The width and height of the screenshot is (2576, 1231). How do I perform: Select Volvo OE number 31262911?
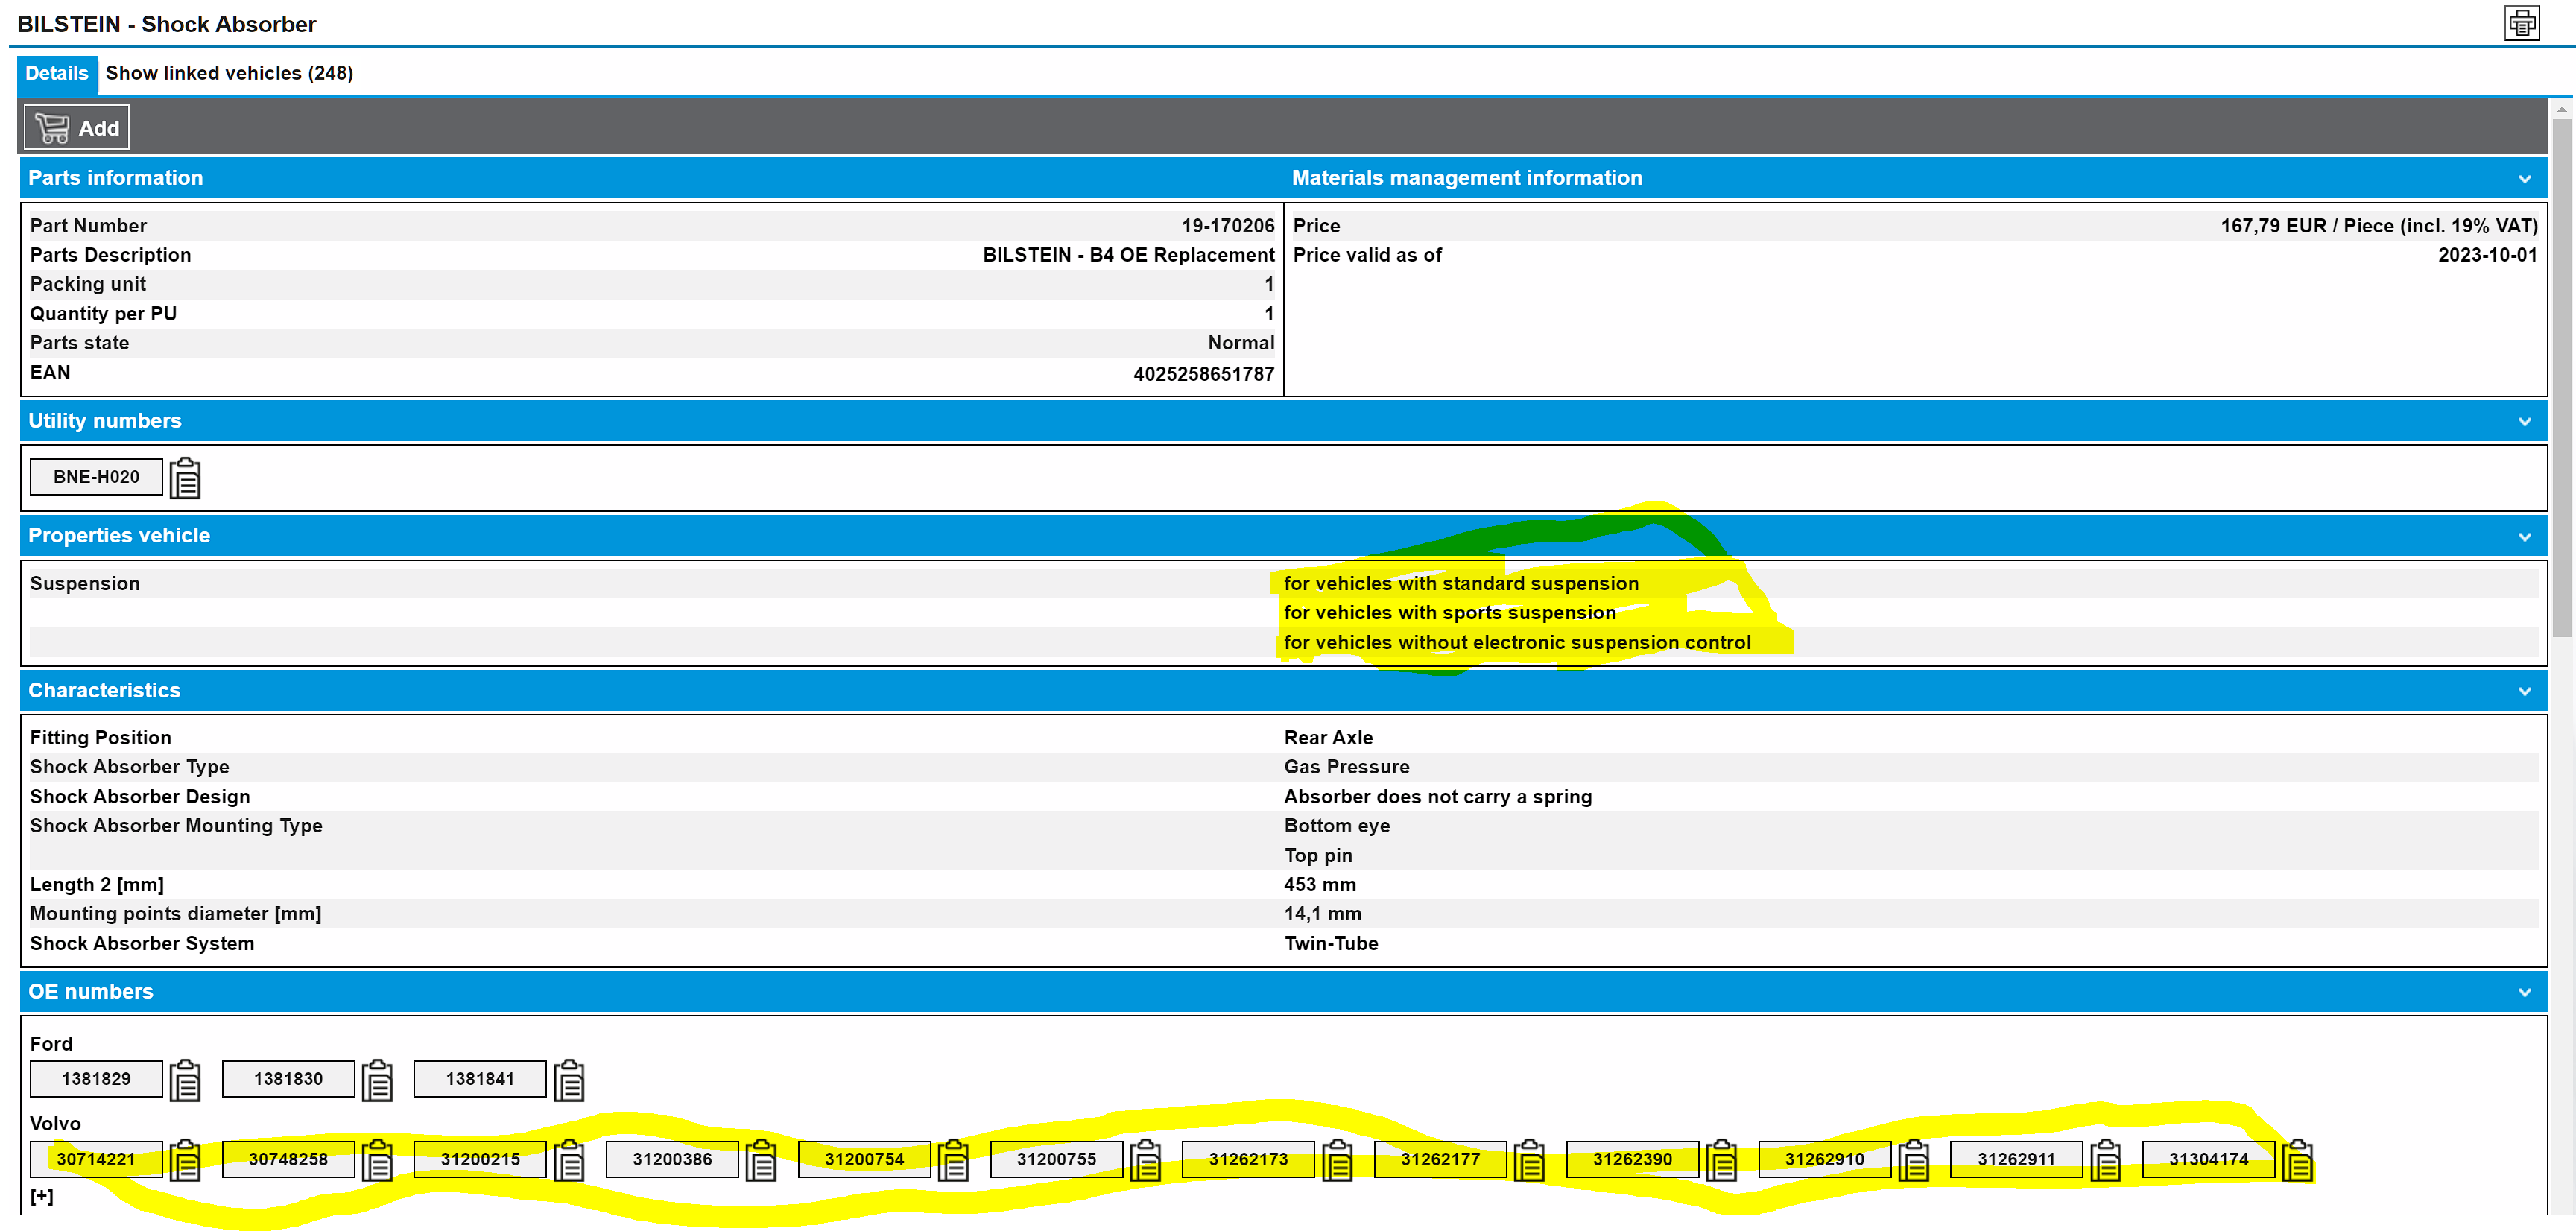[2016, 1159]
